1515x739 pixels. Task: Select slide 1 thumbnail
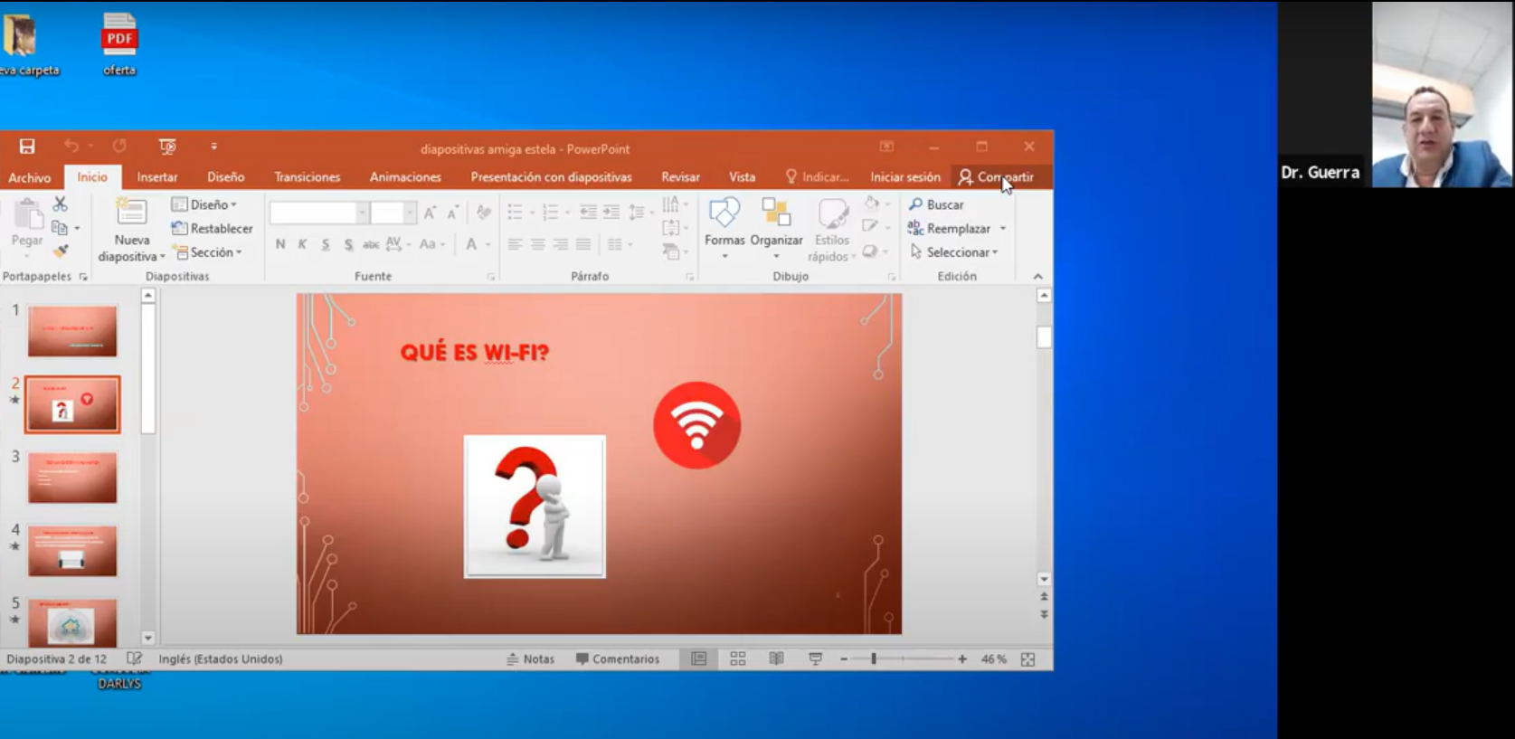[72, 331]
